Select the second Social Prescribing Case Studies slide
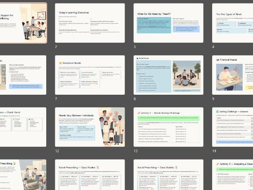Viewport: 253px width, 190px height. (168, 175)
